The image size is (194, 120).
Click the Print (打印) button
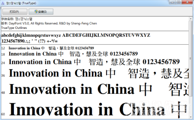(x=15, y=12)
